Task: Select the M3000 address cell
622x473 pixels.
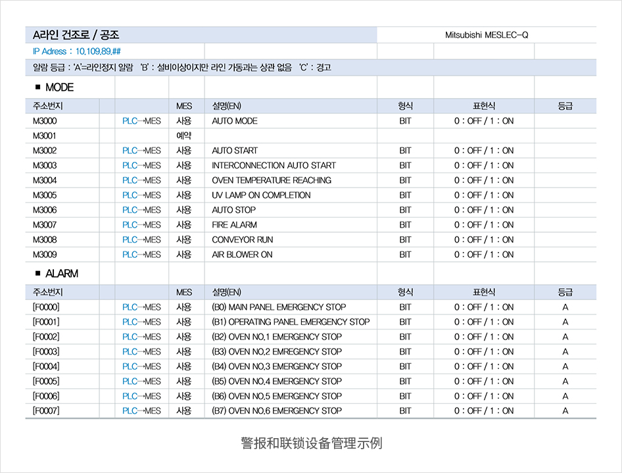Action: [45, 121]
